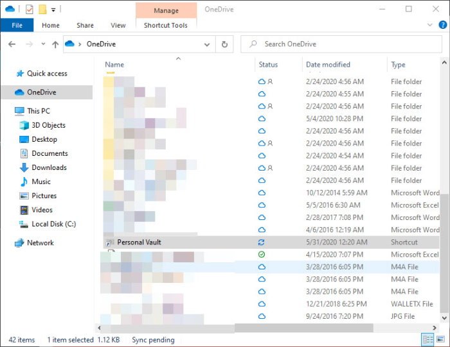Click the OneDrive cloud icon in title bar
The width and height of the screenshot is (450, 347).
point(10,9)
